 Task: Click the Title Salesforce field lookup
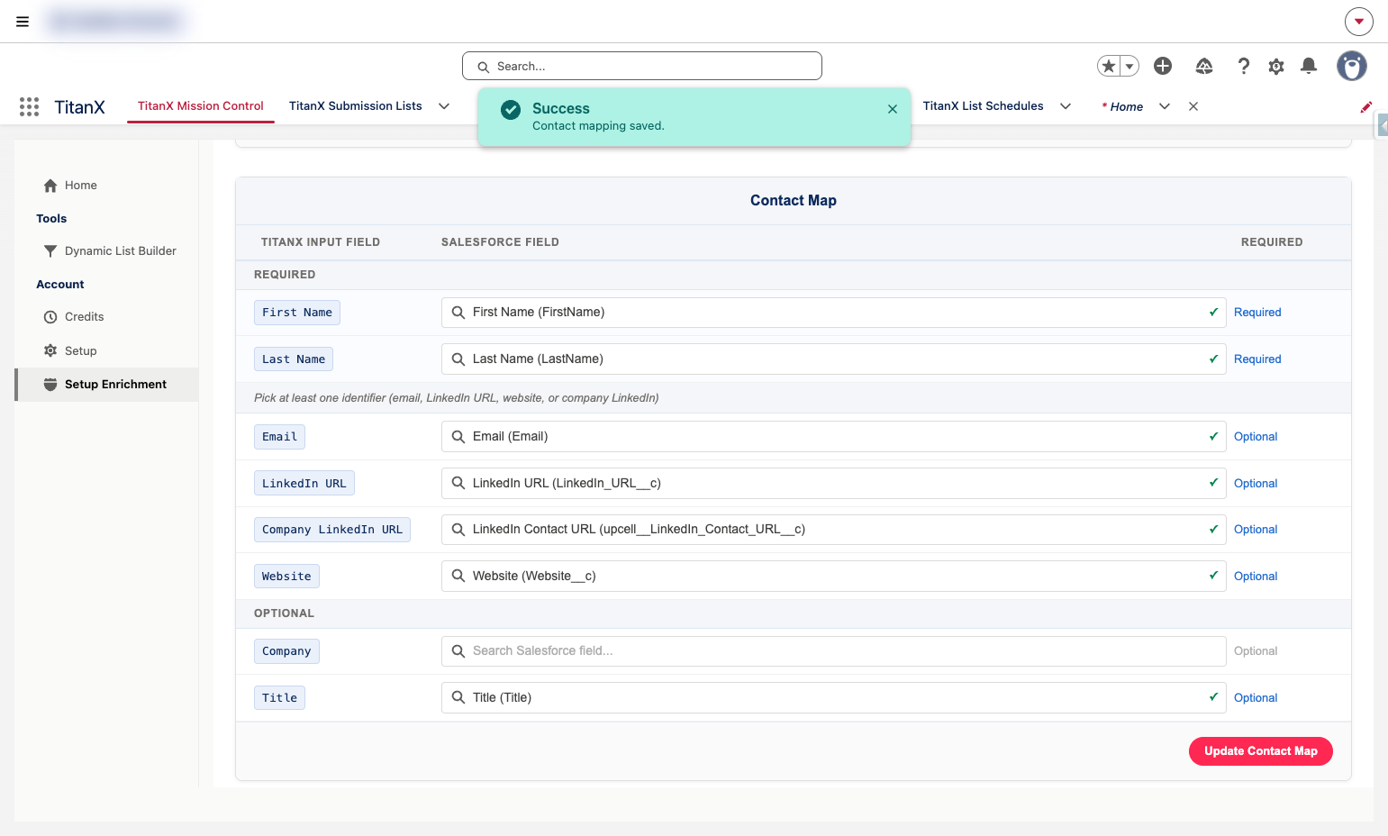click(834, 698)
